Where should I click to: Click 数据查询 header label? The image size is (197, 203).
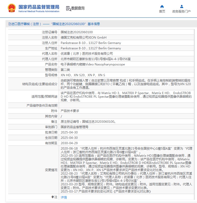pos(78,8)
